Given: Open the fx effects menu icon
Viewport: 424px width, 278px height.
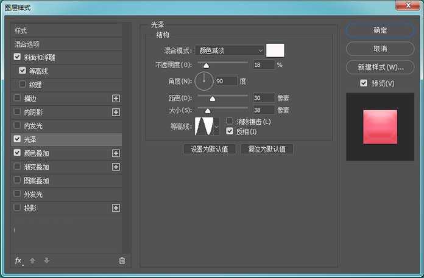Looking at the screenshot, I should (18, 260).
